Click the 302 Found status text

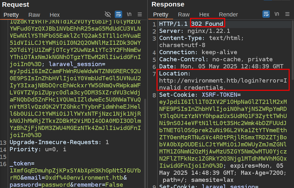(x=207, y=24)
